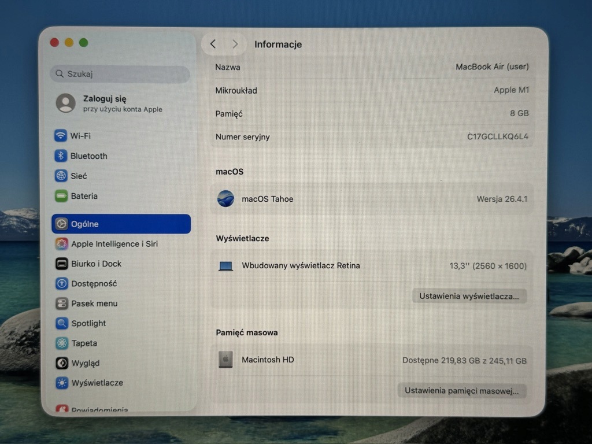Click the name value MacBook Air (user)
The height and width of the screenshot is (444, 592).
point(492,67)
